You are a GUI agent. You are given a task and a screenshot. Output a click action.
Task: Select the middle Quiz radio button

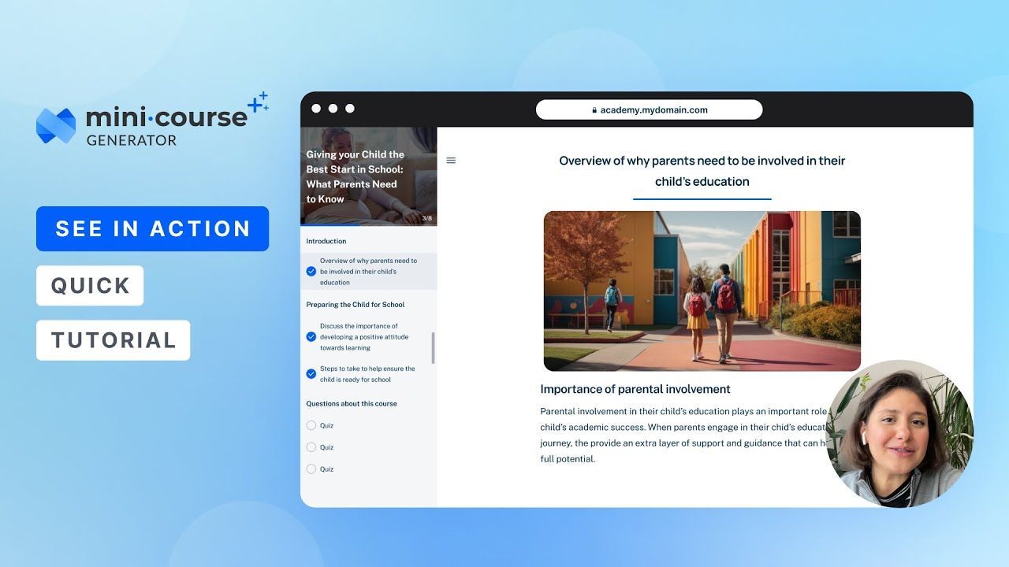click(311, 447)
